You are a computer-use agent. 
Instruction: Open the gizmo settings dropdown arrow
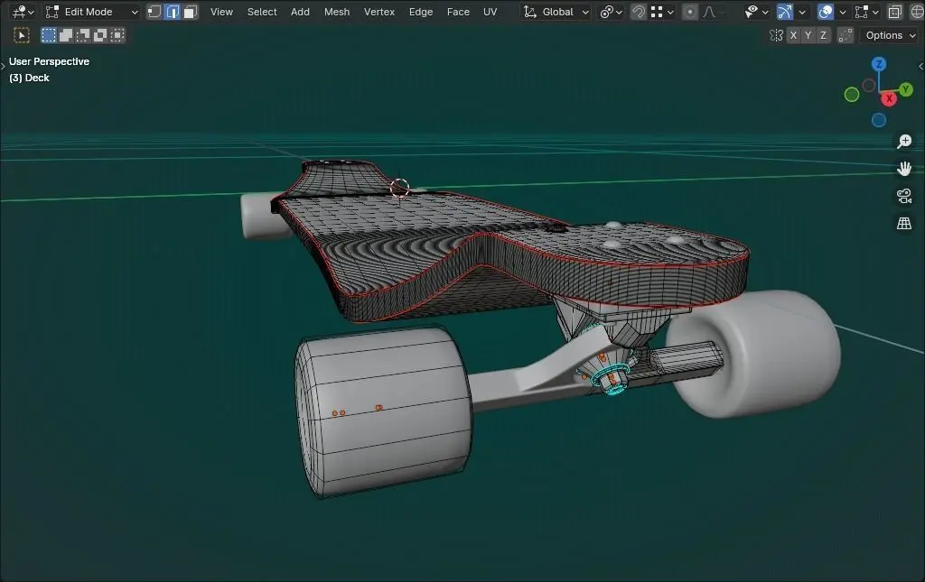click(802, 12)
